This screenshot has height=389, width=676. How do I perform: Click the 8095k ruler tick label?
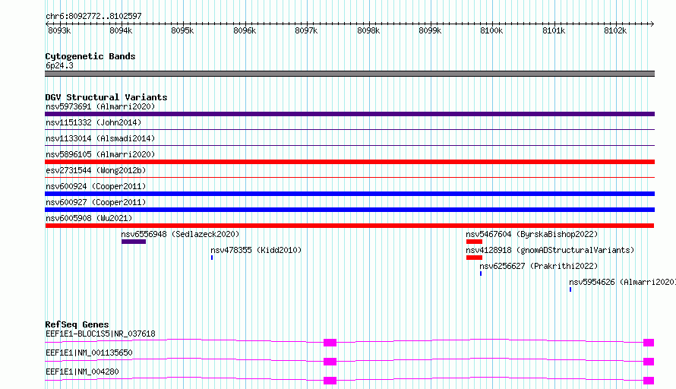[182, 30]
